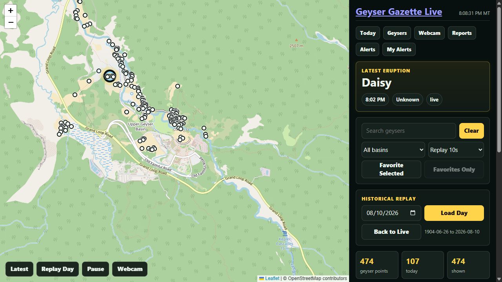Viewport: 502px width, 282px height.
Task: Click the highlighted Daisy geyser marker on map
Action: click(x=110, y=76)
